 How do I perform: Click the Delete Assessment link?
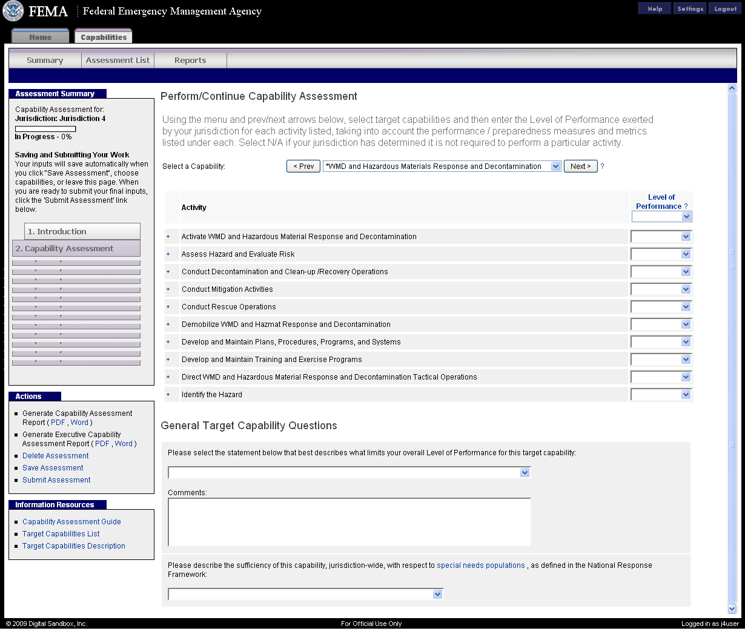[56, 456]
